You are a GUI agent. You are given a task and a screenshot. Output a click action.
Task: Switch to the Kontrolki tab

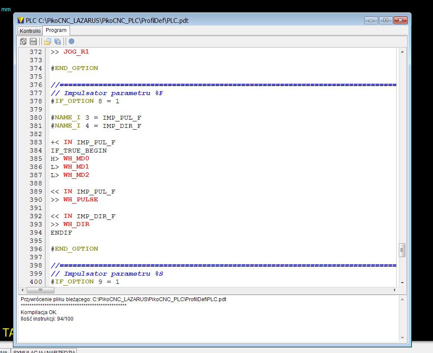click(x=30, y=31)
